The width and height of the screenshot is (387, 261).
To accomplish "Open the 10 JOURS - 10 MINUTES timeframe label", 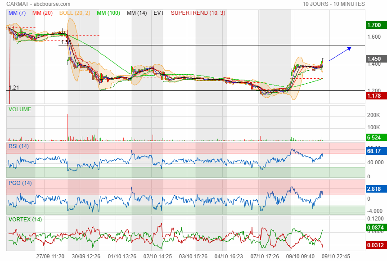I will point(333,4).
